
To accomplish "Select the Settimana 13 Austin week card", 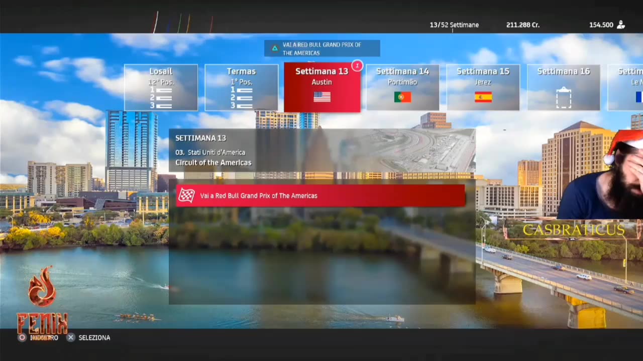I will (x=322, y=87).
